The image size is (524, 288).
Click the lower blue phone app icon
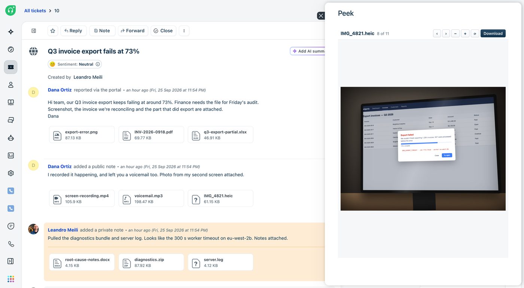pyautogui.click(x=11, y=208)
